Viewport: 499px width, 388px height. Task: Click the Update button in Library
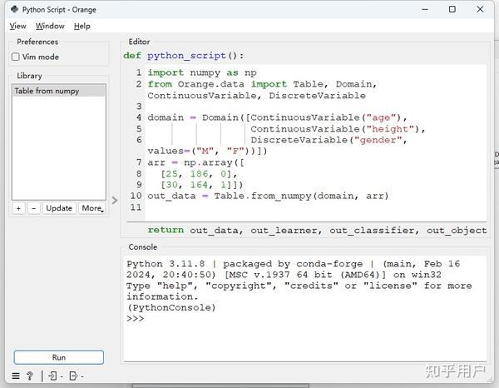59,208
